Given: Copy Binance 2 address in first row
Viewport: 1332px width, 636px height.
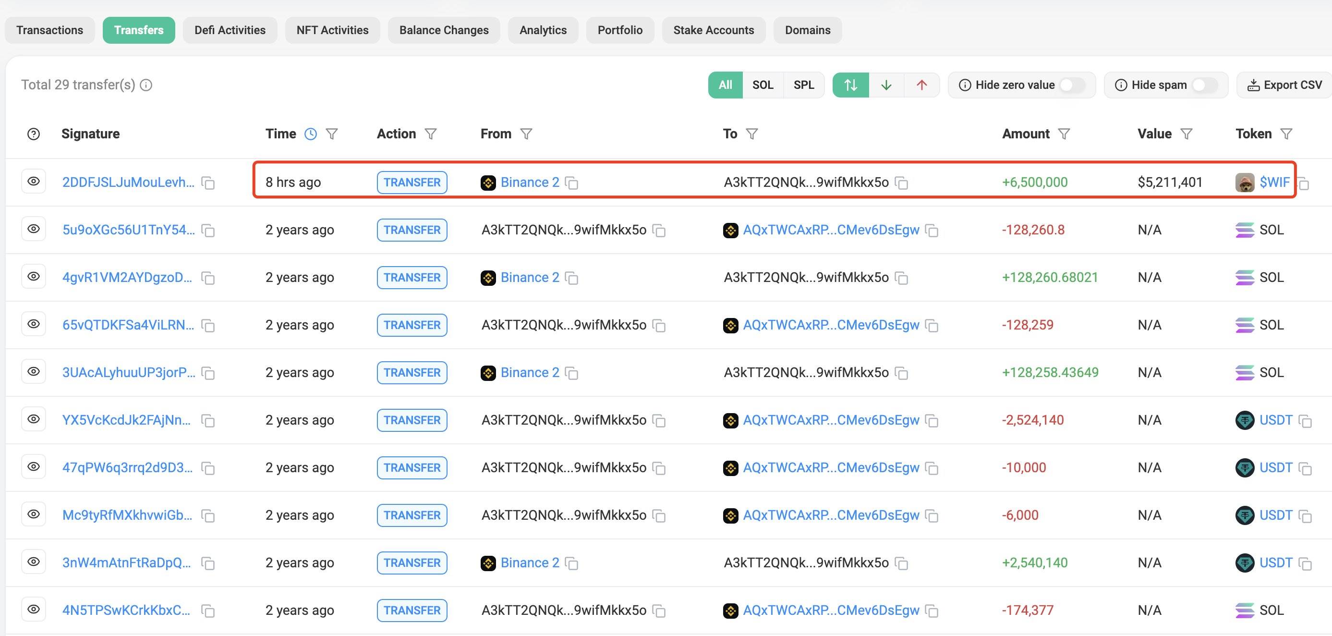Looking at the screenshot, I should click(571, 183).
